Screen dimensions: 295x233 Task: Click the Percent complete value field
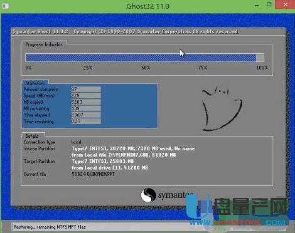pyautogui.click(x=86, y=89)
